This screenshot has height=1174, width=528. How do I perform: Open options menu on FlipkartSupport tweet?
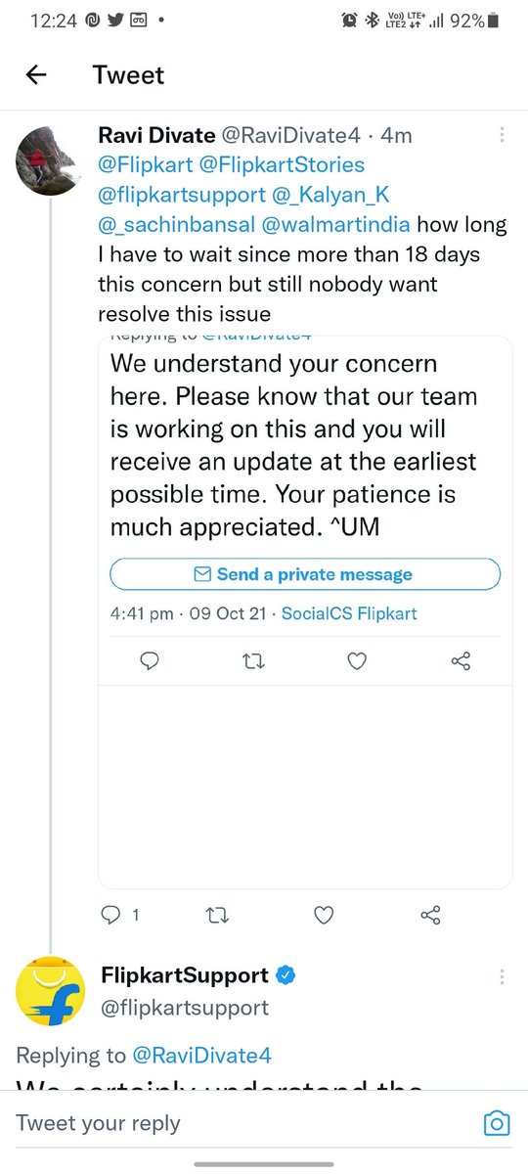tap(502, 976)
